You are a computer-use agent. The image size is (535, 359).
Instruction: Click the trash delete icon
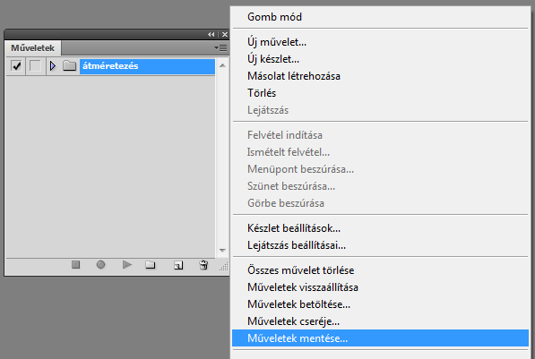pos(203,265)
